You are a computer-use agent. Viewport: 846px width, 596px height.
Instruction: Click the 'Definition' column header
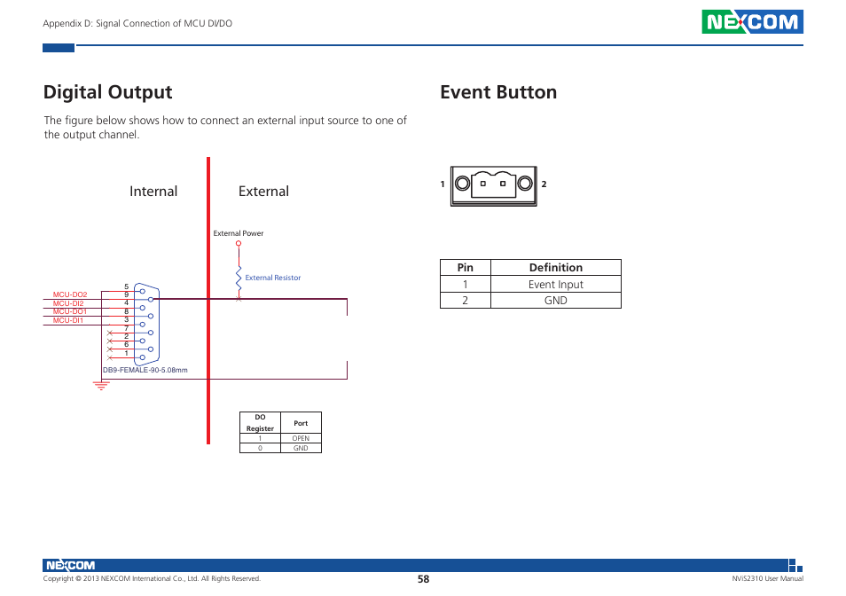[x=556, y=268]
